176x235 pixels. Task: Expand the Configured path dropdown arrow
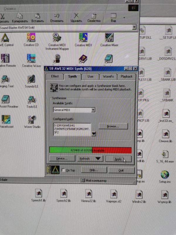pos(94,134)
